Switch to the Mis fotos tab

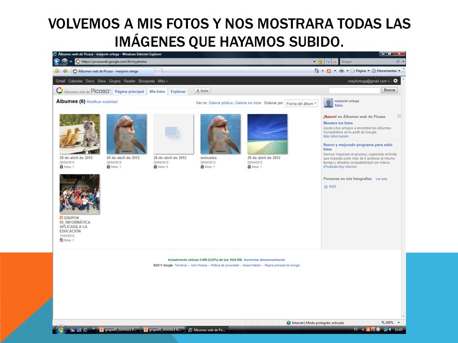[157, 91]
